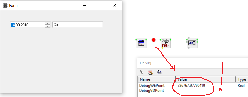This screenshot has height=97, width=248.
Task: Click the text field containing Cp
Action: coord(78,25)
